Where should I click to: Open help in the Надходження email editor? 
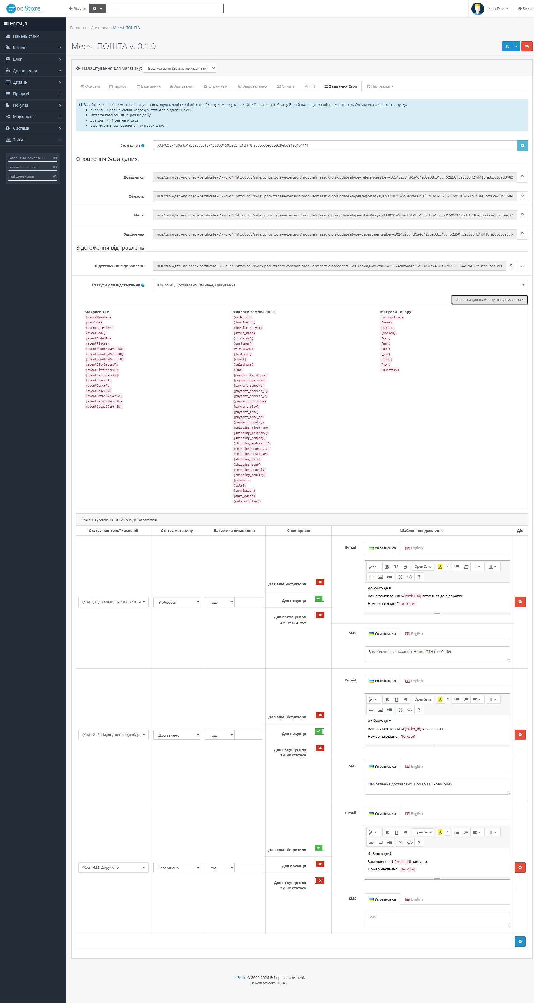point(419,710)
